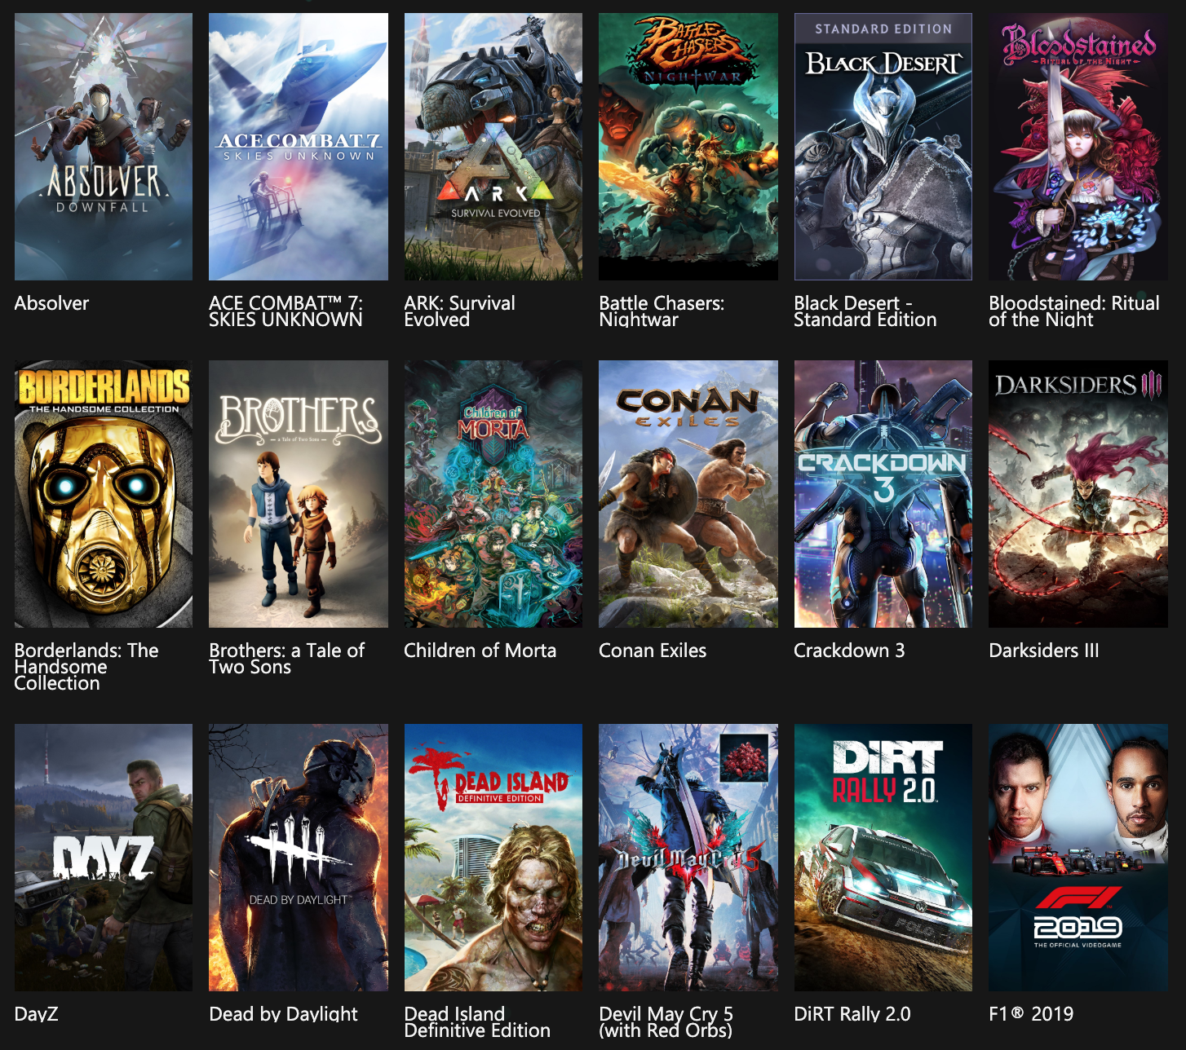Click the Ace Combat 7 cover image
The width and height of the screenshot is (1186, 1050).
(299, 147)
